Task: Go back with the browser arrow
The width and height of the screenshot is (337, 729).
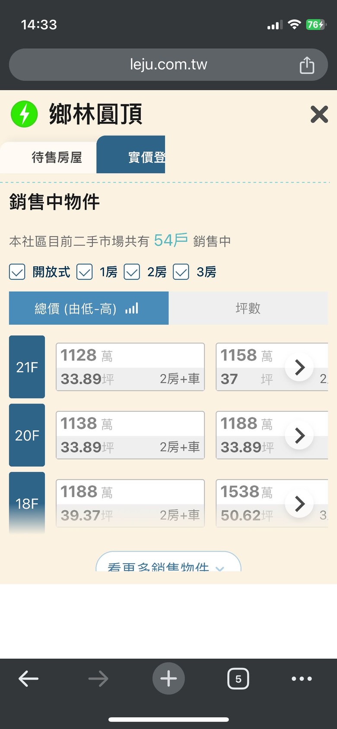Action: point(29,679)
